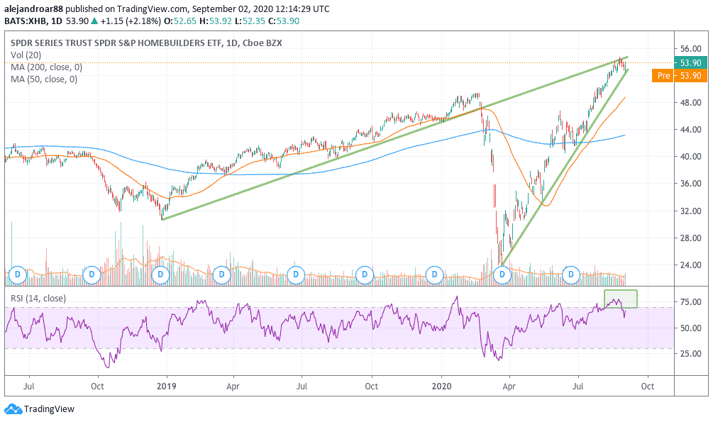Click the 32.00 price axis label
The width and height of the screenshot is (713, 422).
[690, 211]
